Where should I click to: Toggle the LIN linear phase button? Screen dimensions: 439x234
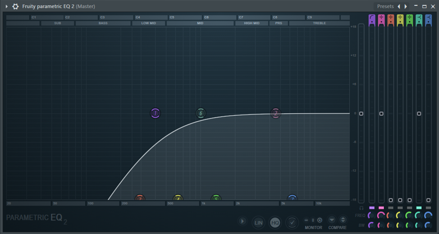(258, 223)
